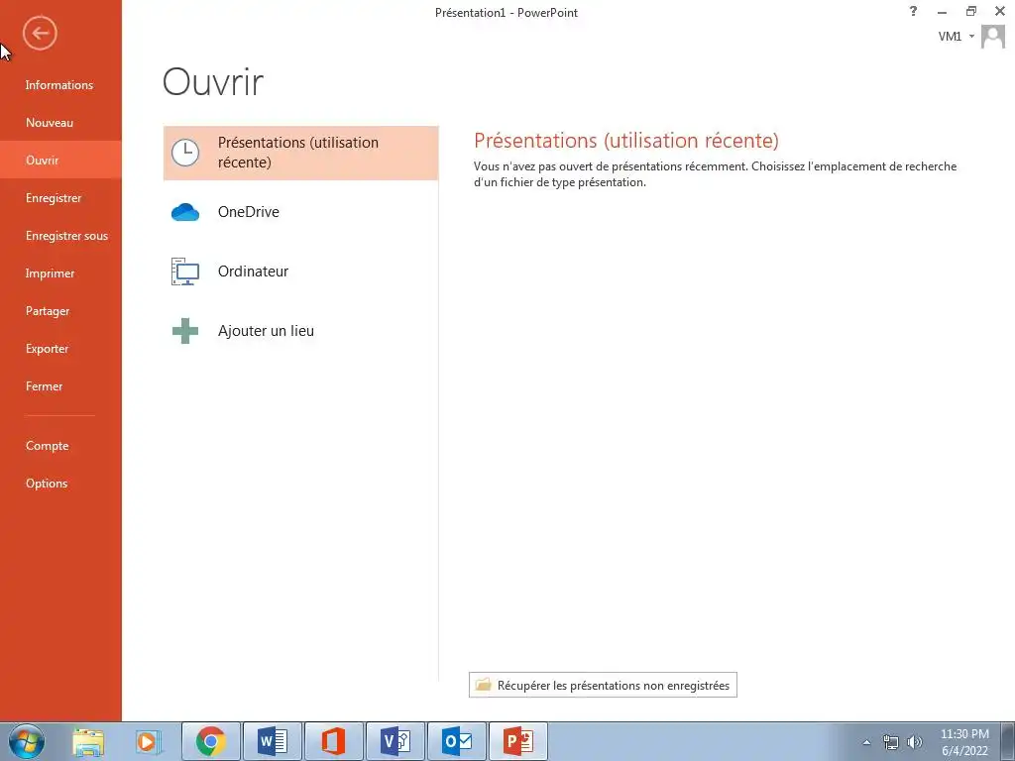
Task: Open the Help question mark
Action: pyautogui.click(x=913, y=11)
